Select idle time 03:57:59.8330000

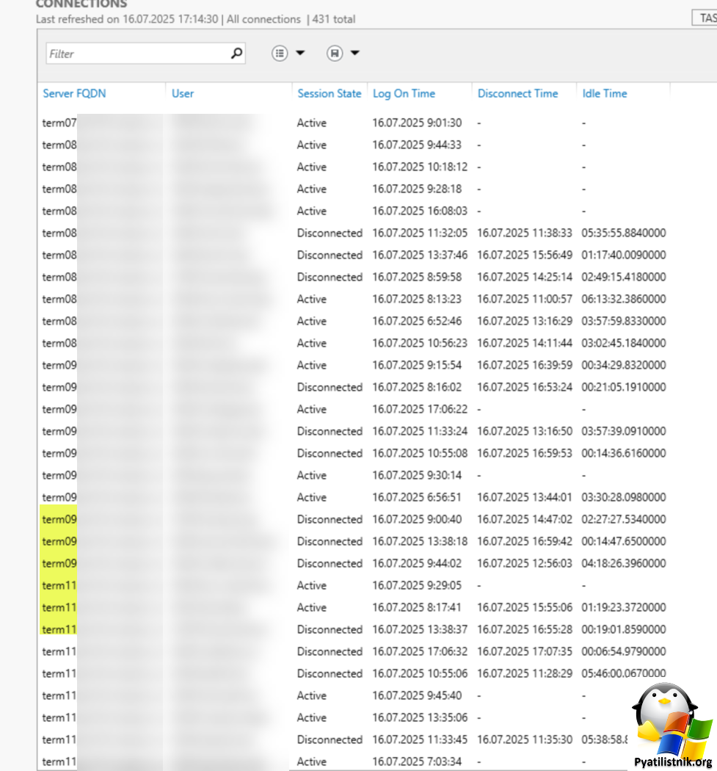(x=624, y=321)
